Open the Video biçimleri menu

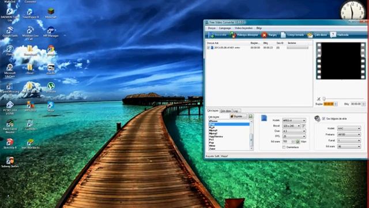244,28
